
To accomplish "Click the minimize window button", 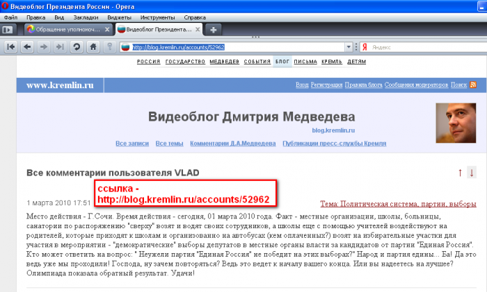I will [482, 6].
